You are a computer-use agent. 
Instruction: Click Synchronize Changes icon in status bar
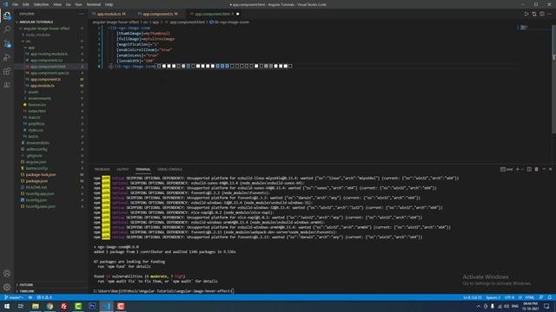(30, 297)
